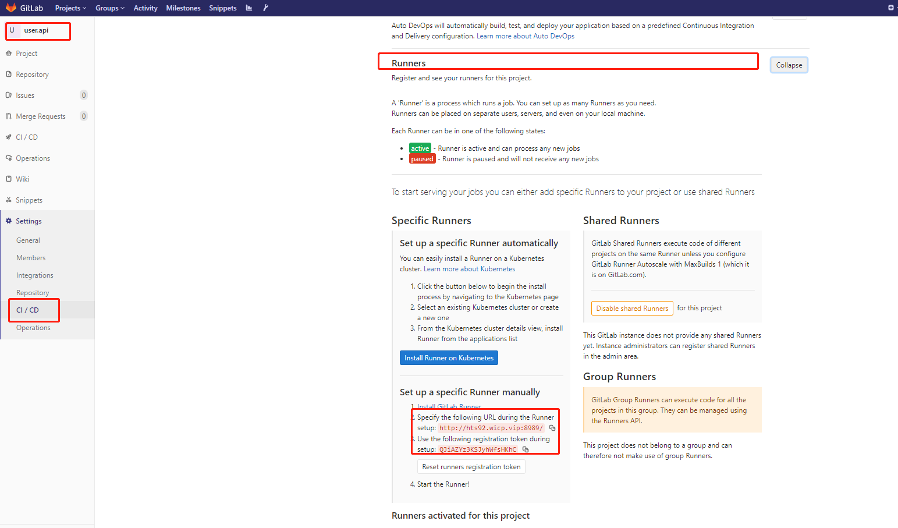
Task: Open the Install GitLab Runner link
Action: (449, 407)
